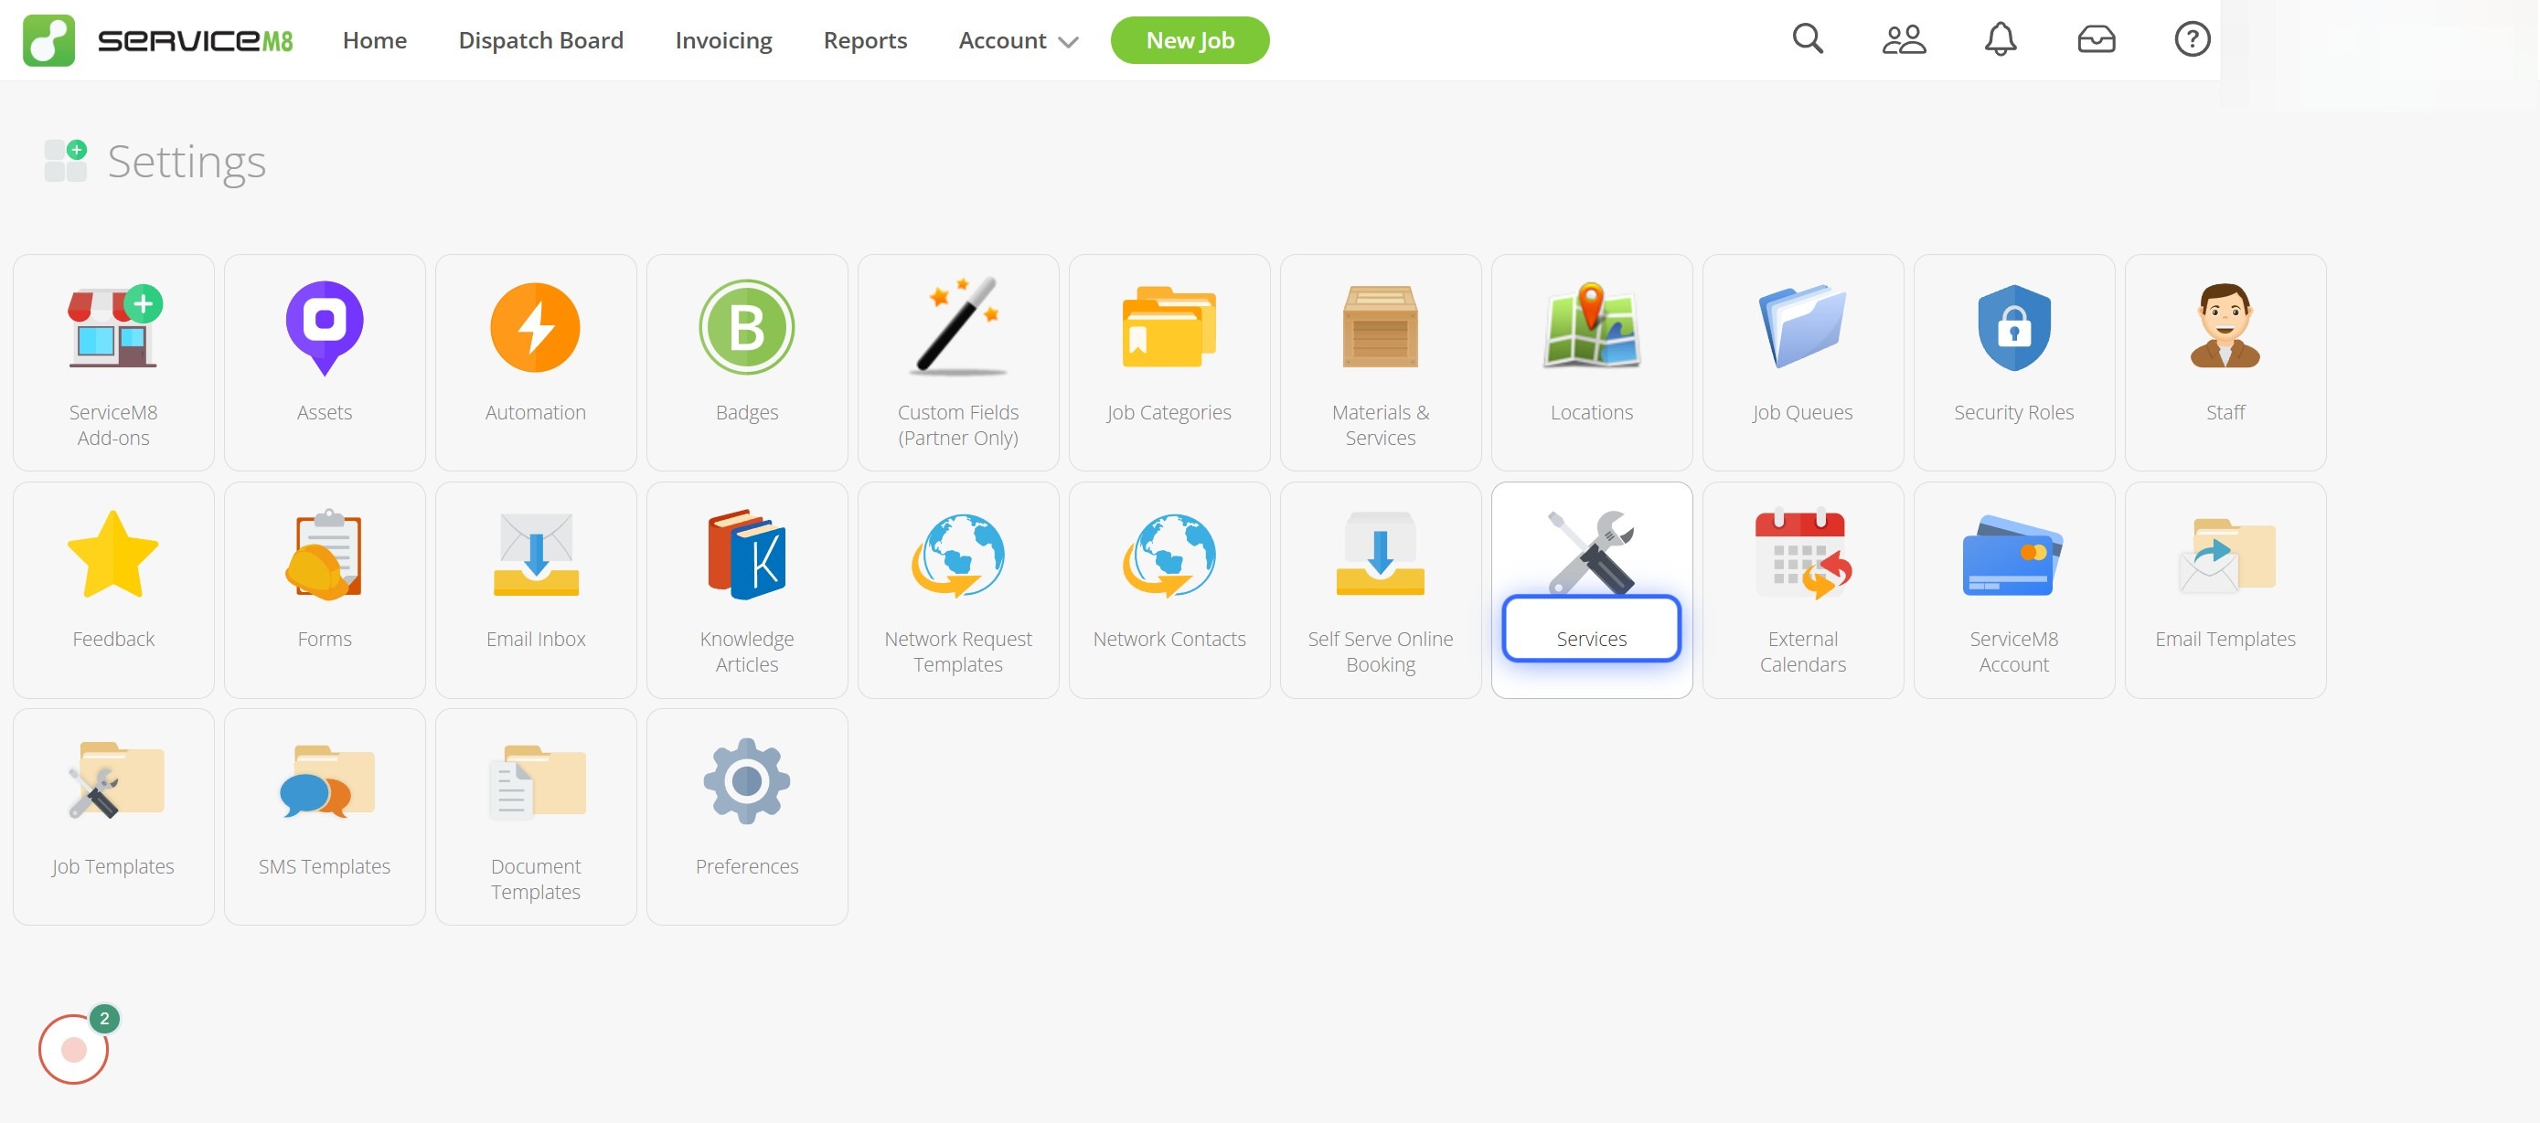This screenshot has height=1123, width=2540.
Task: Open Preferences gear tile
Action: [746, 816]
